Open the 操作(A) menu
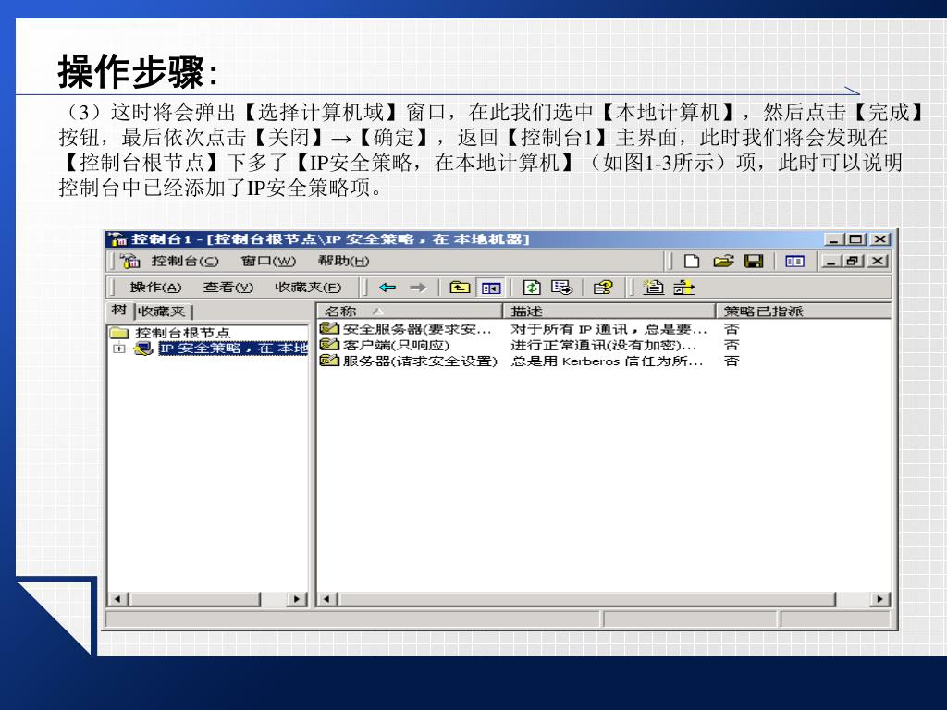Image resolution: width=947 pixels, height=710 pixels. click(x=155, y=288)
